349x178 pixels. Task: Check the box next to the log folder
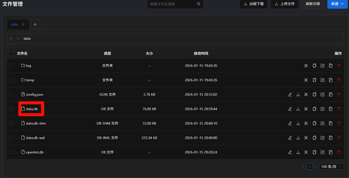(11, 66)
